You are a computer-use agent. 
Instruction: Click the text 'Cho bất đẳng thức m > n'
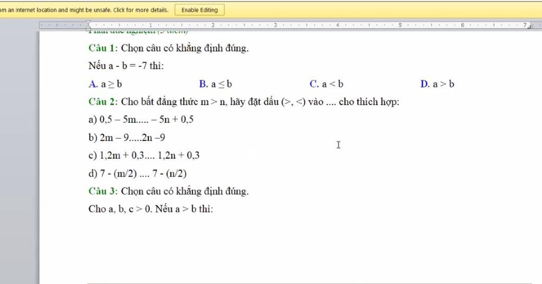tap(174, 102)
